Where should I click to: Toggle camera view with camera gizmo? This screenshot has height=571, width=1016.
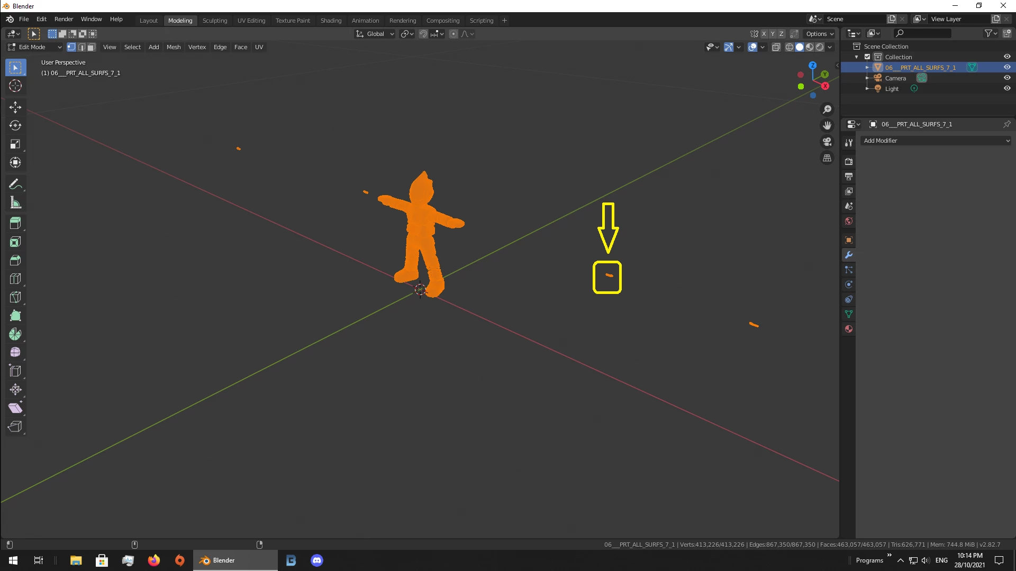[x=827, y=142]
